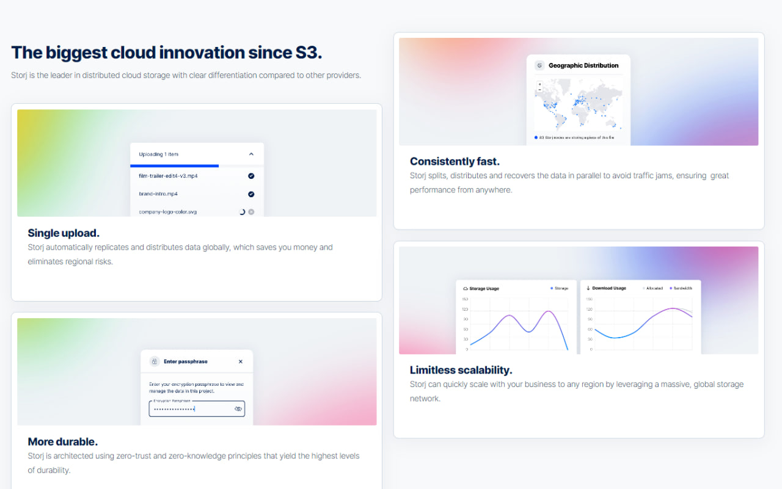Toggle the Bandwidth legend in Download Usage

[x=681, y=288]
